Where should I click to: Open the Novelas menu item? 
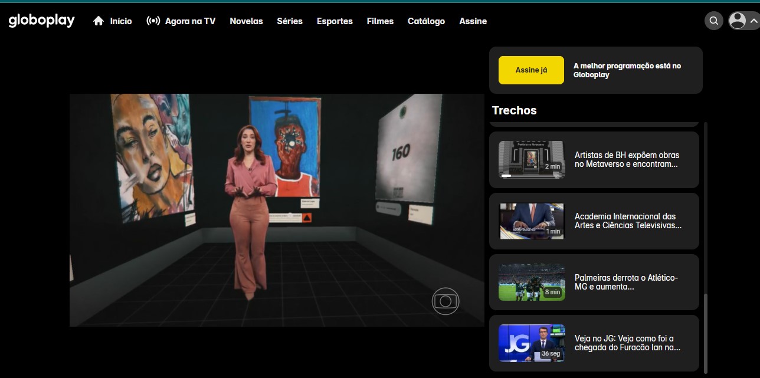[246, 21]
